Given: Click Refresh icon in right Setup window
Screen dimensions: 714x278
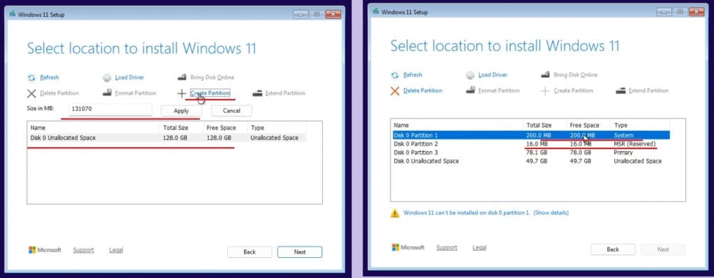Looking at the screenshot, I should click(395, 75).
